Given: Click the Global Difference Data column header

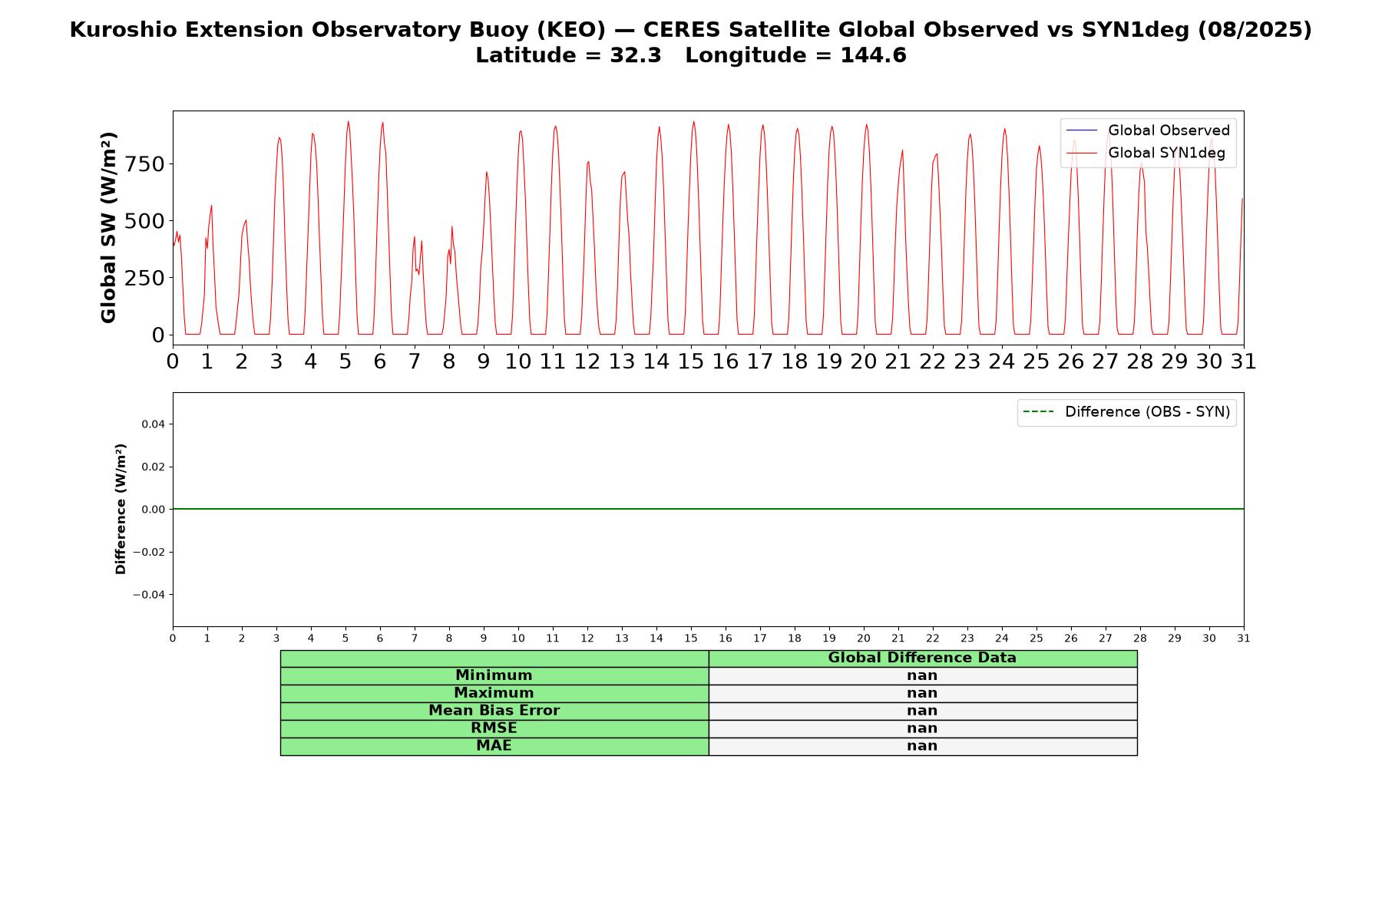Looking at the screenshot, I should point(922,658).
